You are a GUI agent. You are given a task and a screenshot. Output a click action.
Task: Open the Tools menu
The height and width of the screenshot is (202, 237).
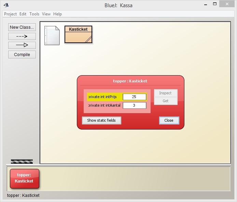click(34, 14)
